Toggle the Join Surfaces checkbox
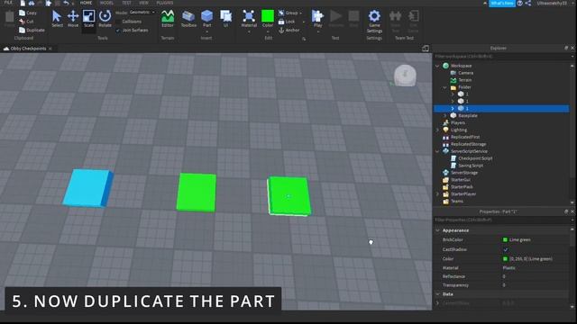 tap(118, 31)
